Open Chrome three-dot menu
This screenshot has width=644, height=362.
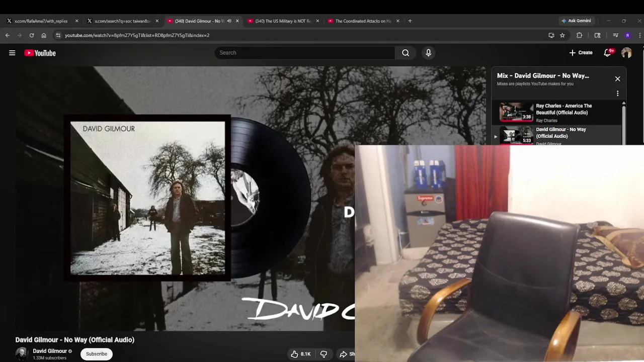[640, 35]
